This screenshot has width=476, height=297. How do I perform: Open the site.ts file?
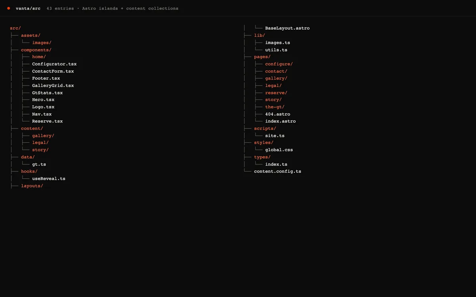[275, 135]
